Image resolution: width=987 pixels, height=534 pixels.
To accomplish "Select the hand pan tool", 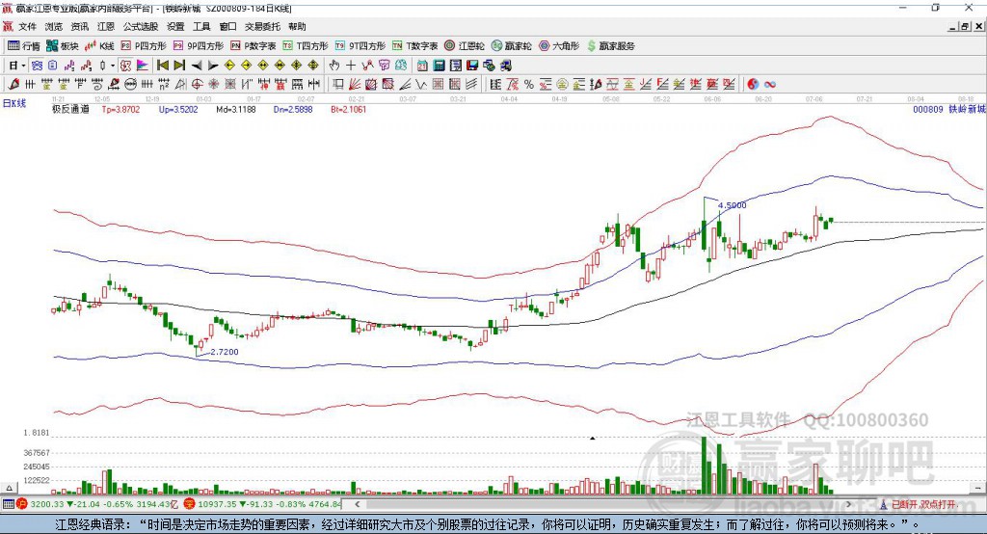I will click(333, 66).
